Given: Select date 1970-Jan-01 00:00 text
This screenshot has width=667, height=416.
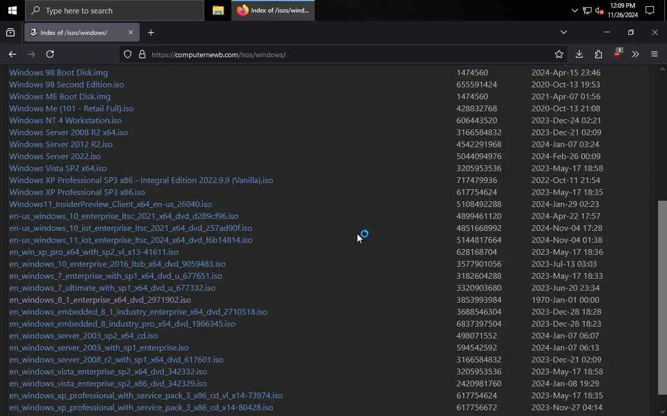Looking at the screenshot, I should 565,300.
